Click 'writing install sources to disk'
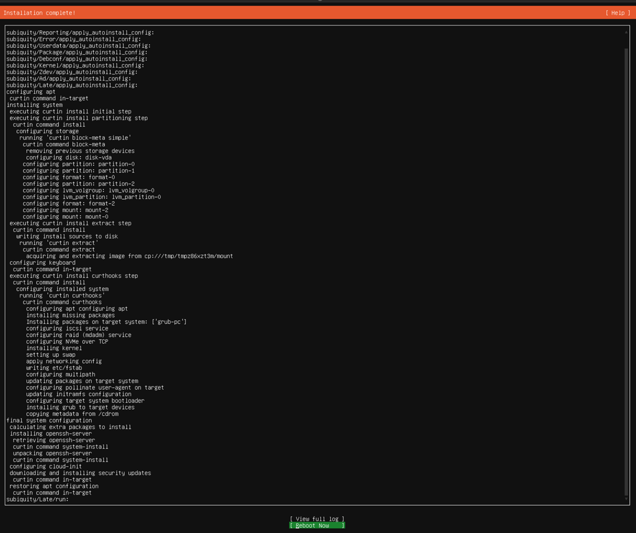Viewport: 636px width, 533px height. (x=68, y=236)
